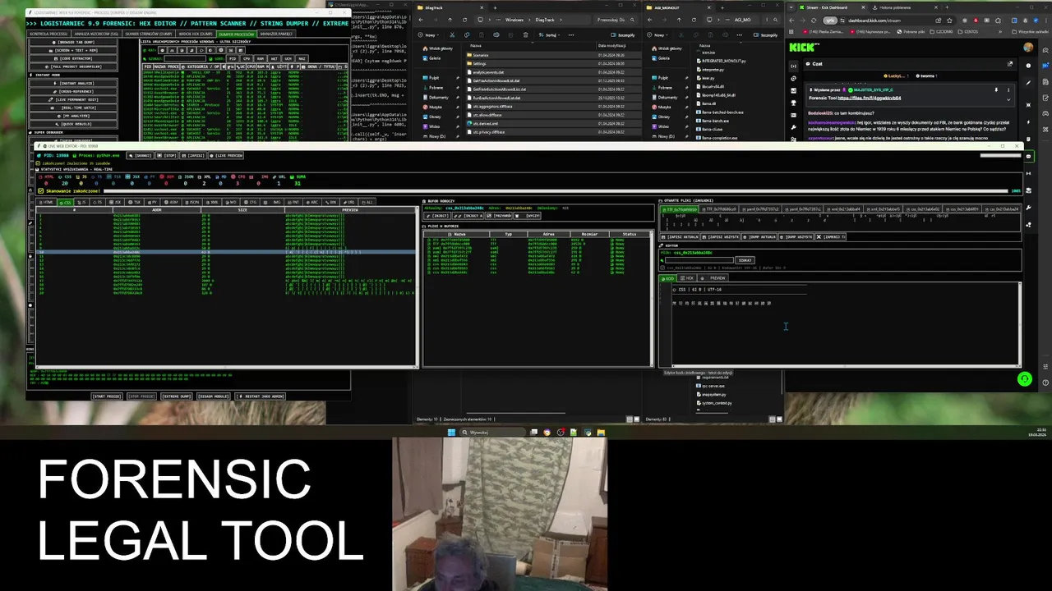Select the KOD editor tab
The image size is (1052, 591).
669,278
